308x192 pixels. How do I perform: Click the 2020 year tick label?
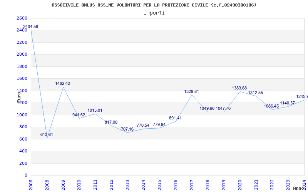[x=240, y=183]
